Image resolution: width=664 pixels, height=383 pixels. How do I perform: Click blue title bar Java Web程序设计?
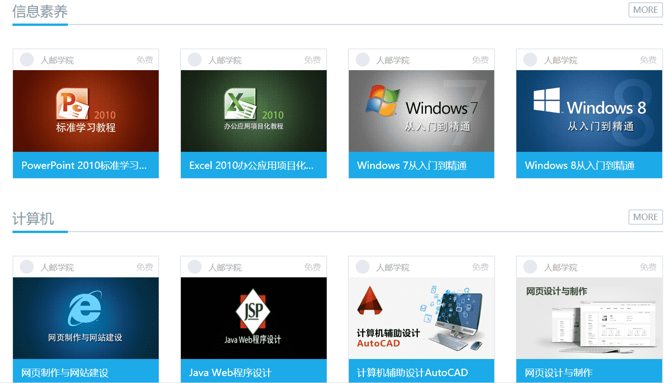click(254, 371)
